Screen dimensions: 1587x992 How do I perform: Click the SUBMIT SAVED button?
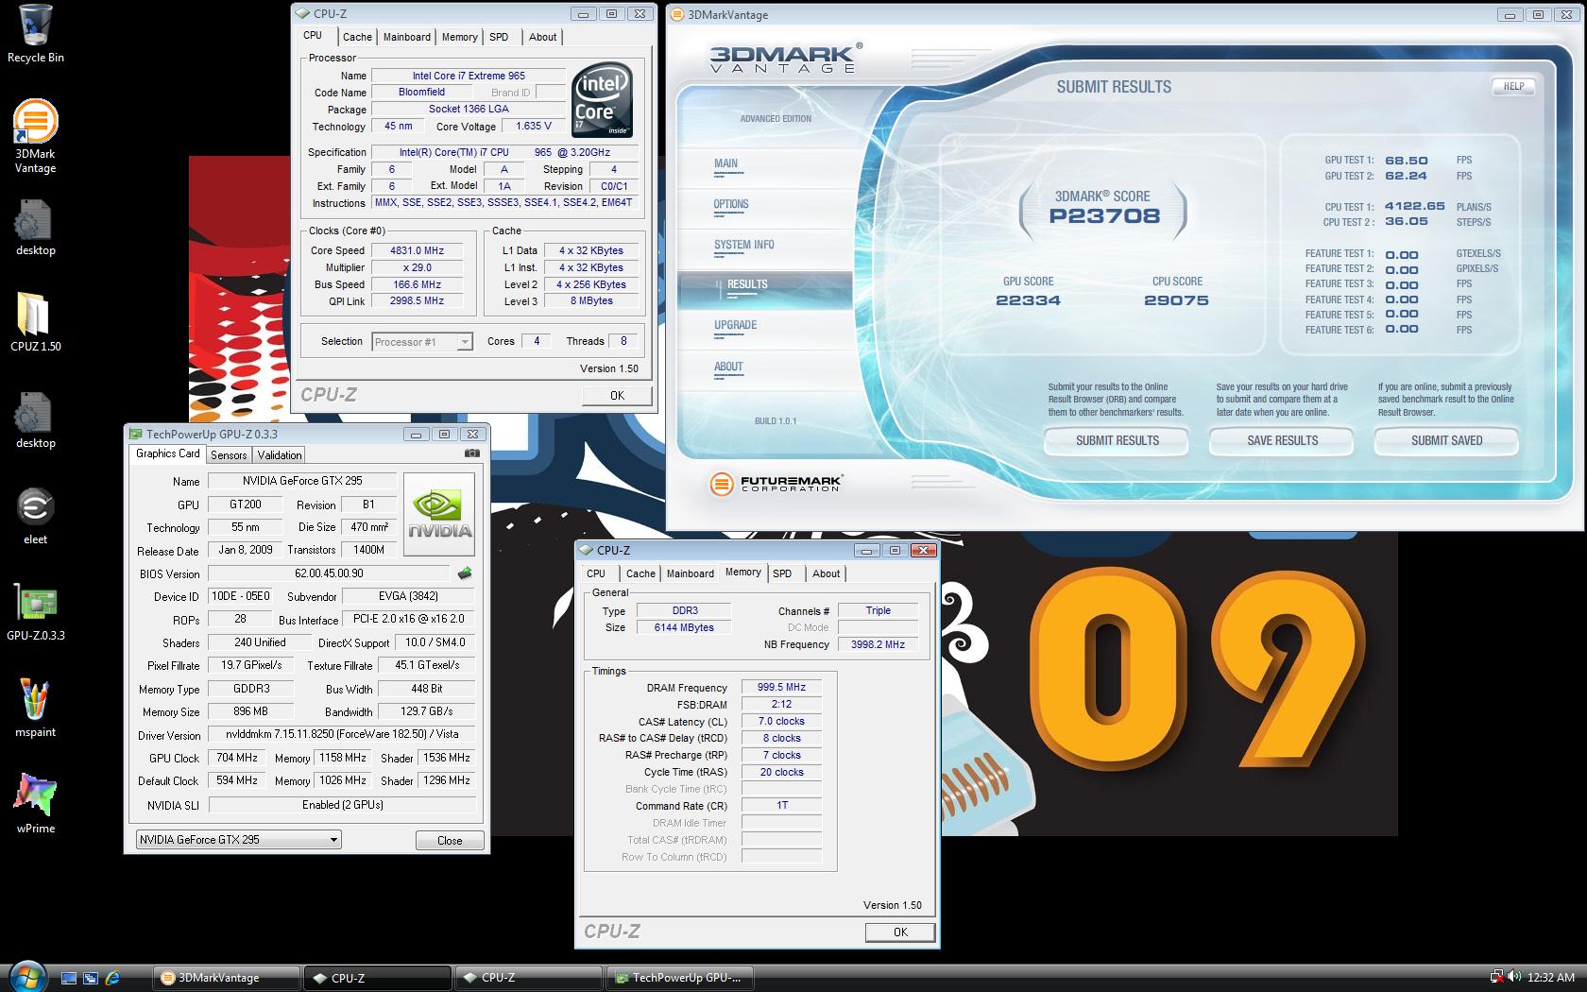tap(1446, 440)
